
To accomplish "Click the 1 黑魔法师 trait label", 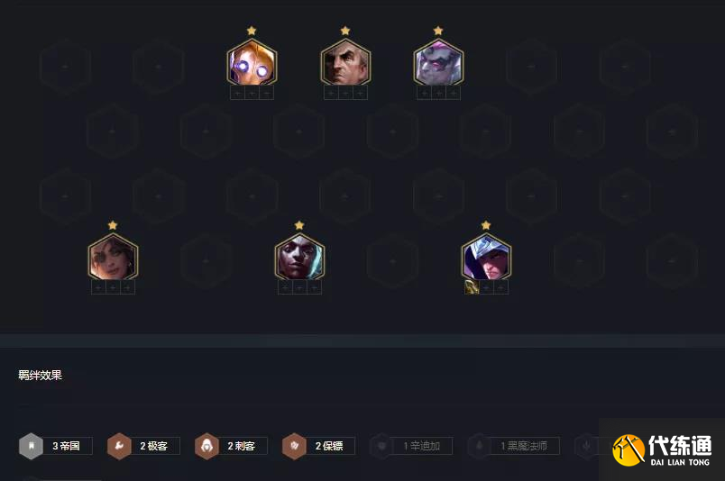I will pyautogui.click(x=524, y=446).
